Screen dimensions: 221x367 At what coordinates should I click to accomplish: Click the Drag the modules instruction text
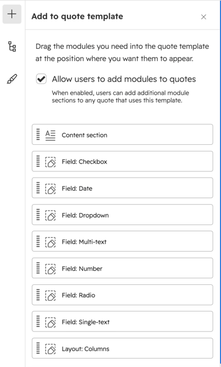122,53
